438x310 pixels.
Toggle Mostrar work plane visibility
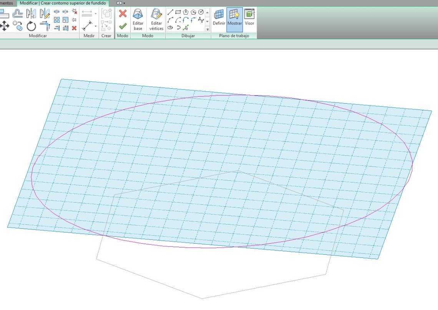tap(234, 18)
